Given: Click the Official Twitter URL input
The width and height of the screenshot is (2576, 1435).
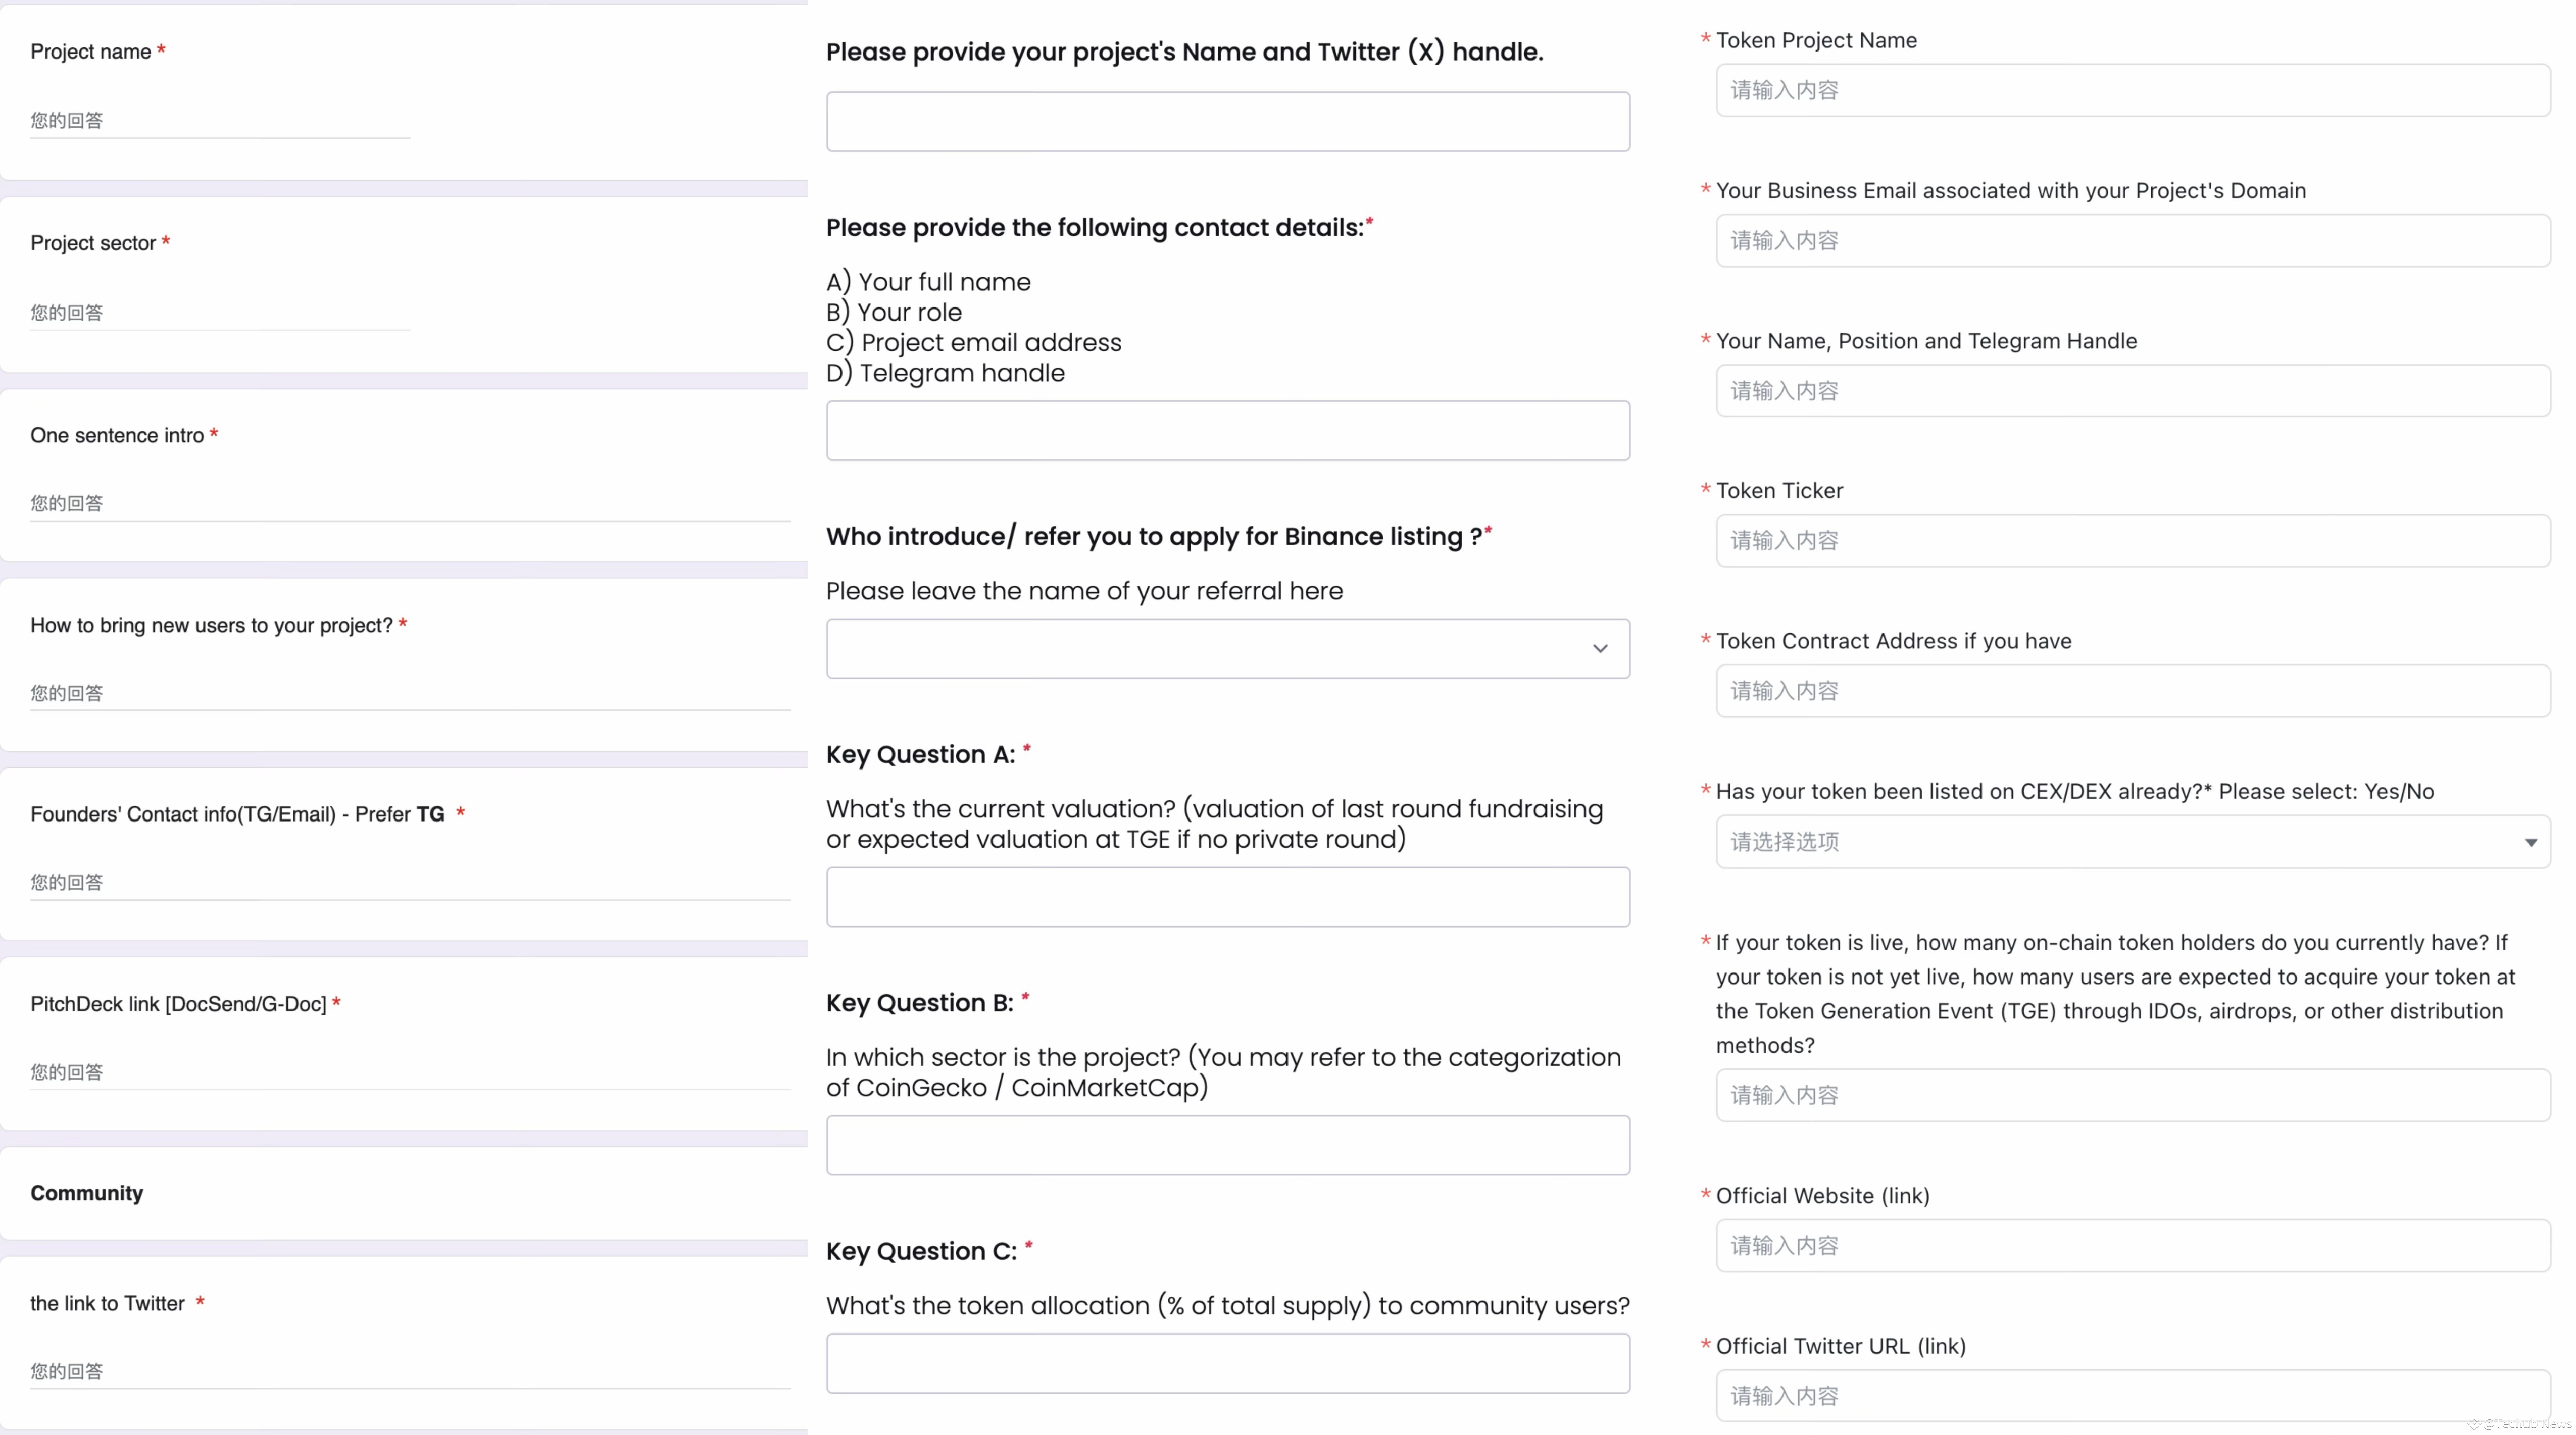Looking at the screenshot, I should click(2132, 1396).
